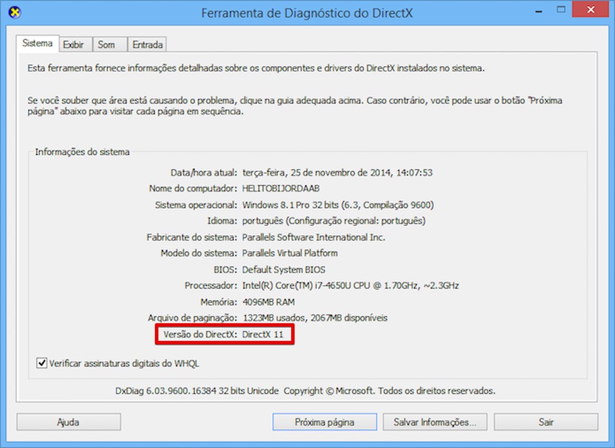Maximize the DxDiag window

(x=561, y=11)
